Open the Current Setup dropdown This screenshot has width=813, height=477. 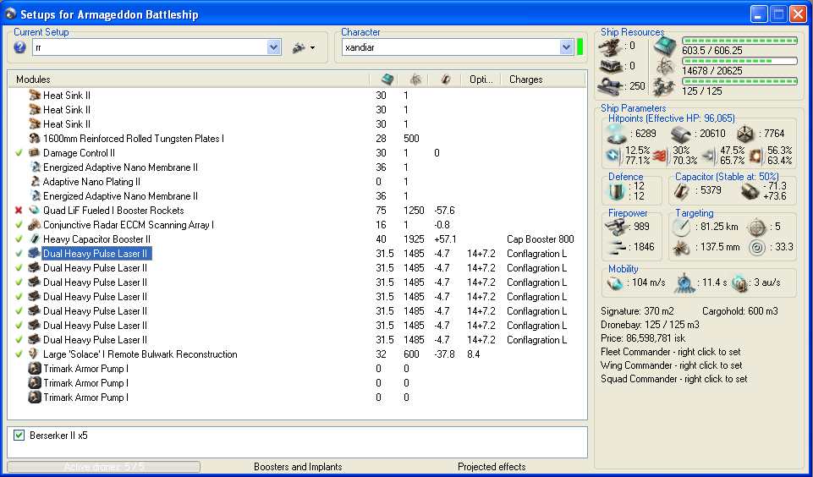tap(273, 48)
